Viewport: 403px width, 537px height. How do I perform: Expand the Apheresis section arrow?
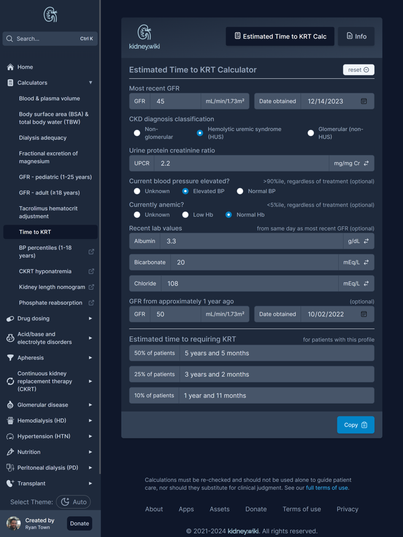click(90, 358)
